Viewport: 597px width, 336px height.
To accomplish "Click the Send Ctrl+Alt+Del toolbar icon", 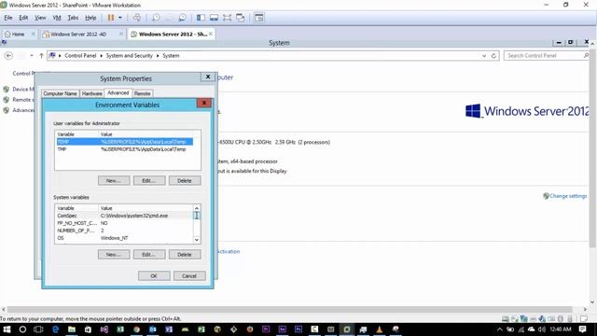I will (x=137, y=18).
